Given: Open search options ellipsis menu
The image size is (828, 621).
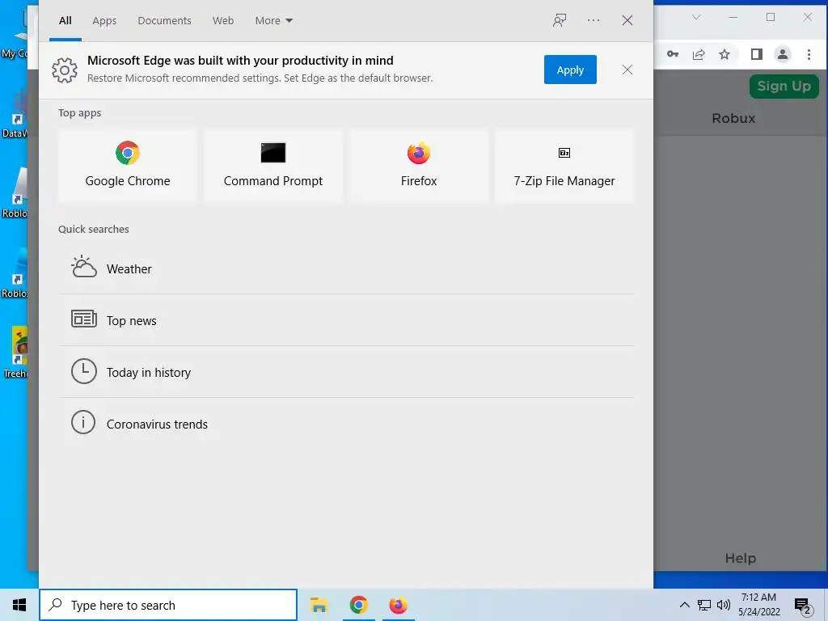Looking at the screenshot, I should [594, 20].
